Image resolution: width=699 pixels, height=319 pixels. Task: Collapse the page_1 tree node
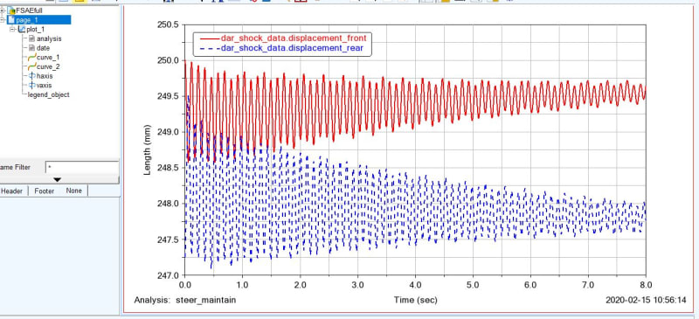click(3, 20)
